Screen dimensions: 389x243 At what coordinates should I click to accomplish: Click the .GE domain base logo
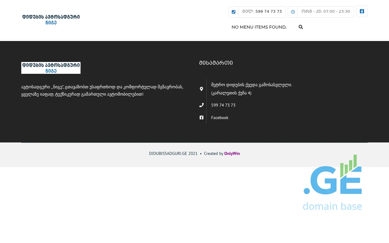pyautogui.click(x=332, y=182)
